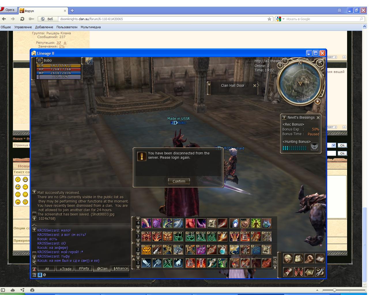
Task: Open a new browser tab
Action: (x=72, y=11)
